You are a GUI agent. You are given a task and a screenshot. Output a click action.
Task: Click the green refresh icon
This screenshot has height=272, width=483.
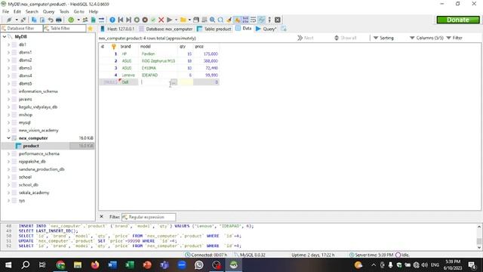point(71,20)
